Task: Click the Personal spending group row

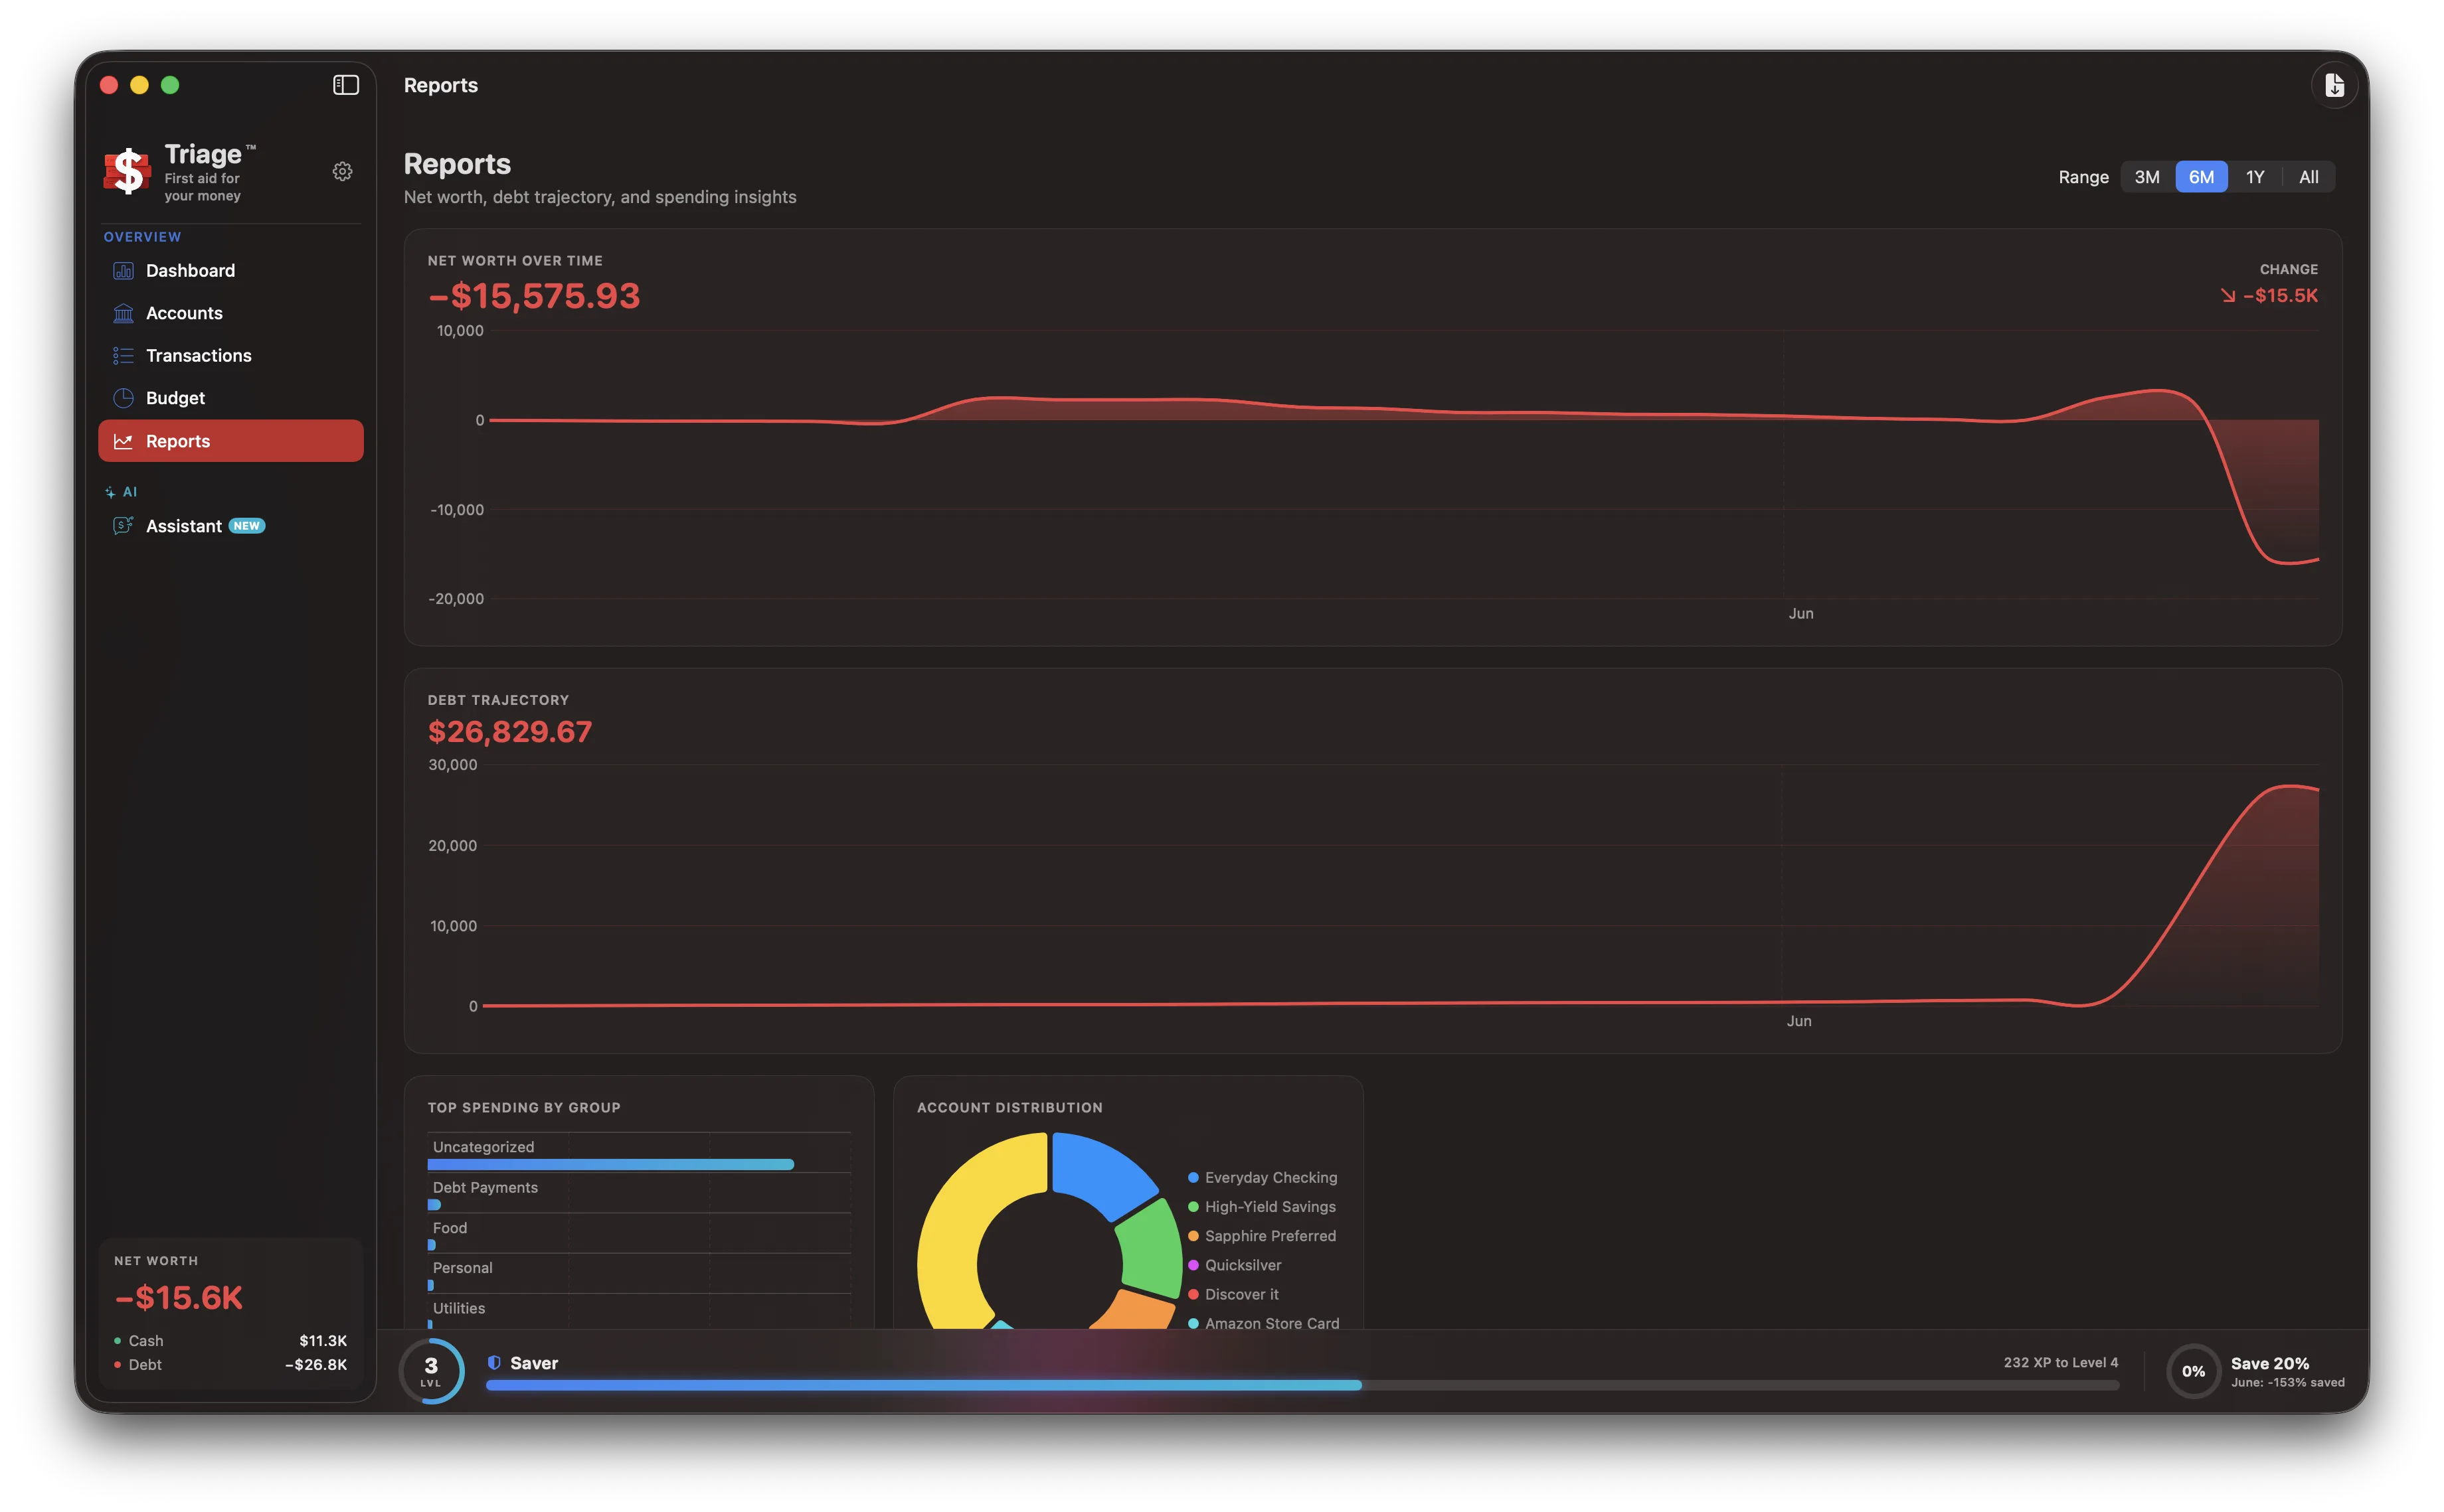Action: tap(640, 1274)
